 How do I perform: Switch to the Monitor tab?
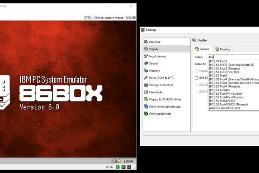click(223, 49)
